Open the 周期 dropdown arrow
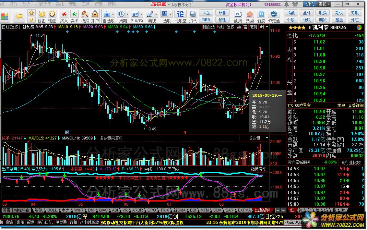Screen dimensions: 367x230 click(127, 14)
